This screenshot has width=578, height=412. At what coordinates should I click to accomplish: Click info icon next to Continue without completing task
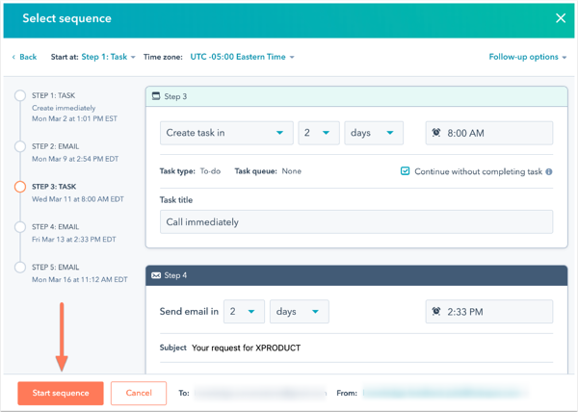tap(549, 171)
